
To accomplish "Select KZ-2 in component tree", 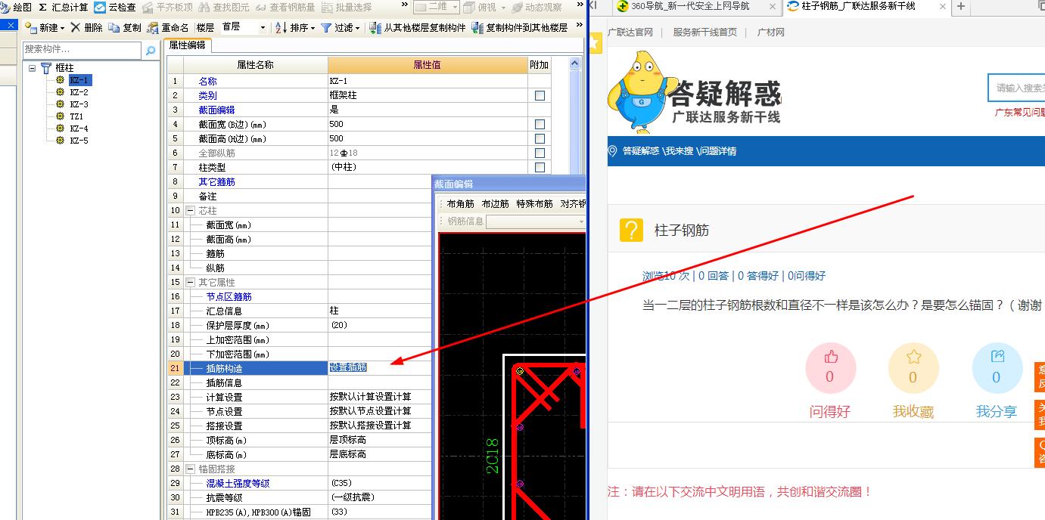I will [79, 92].
